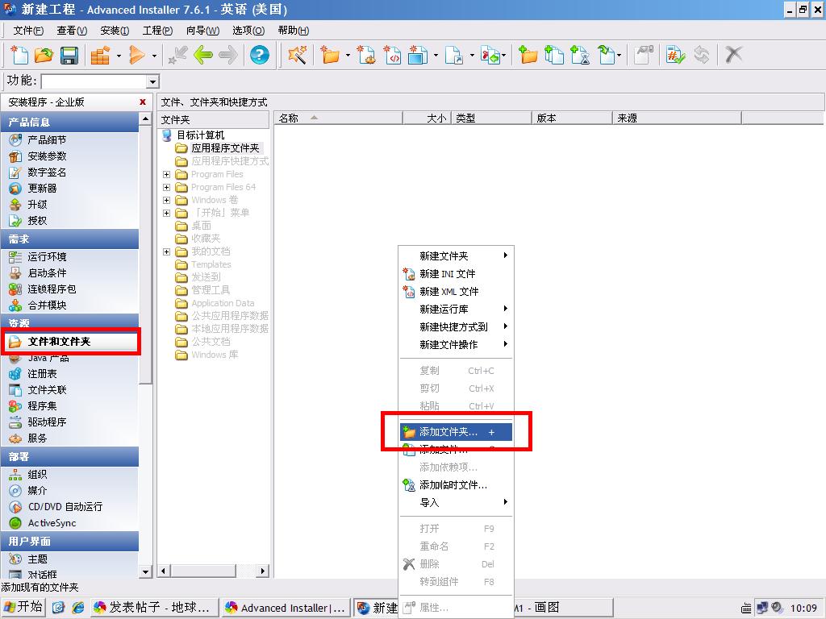This screenshot has height=619, width=826.
Task: Close the 安装程序 - 企业版 side panel
Action: 143,102
